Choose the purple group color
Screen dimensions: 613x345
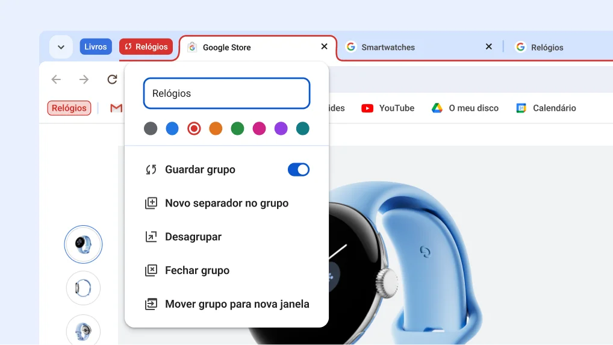(x=281, y=128)
